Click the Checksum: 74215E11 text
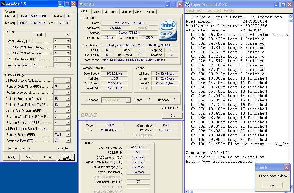The height and width of the screenshot is (193, 294). click(208, 153)
